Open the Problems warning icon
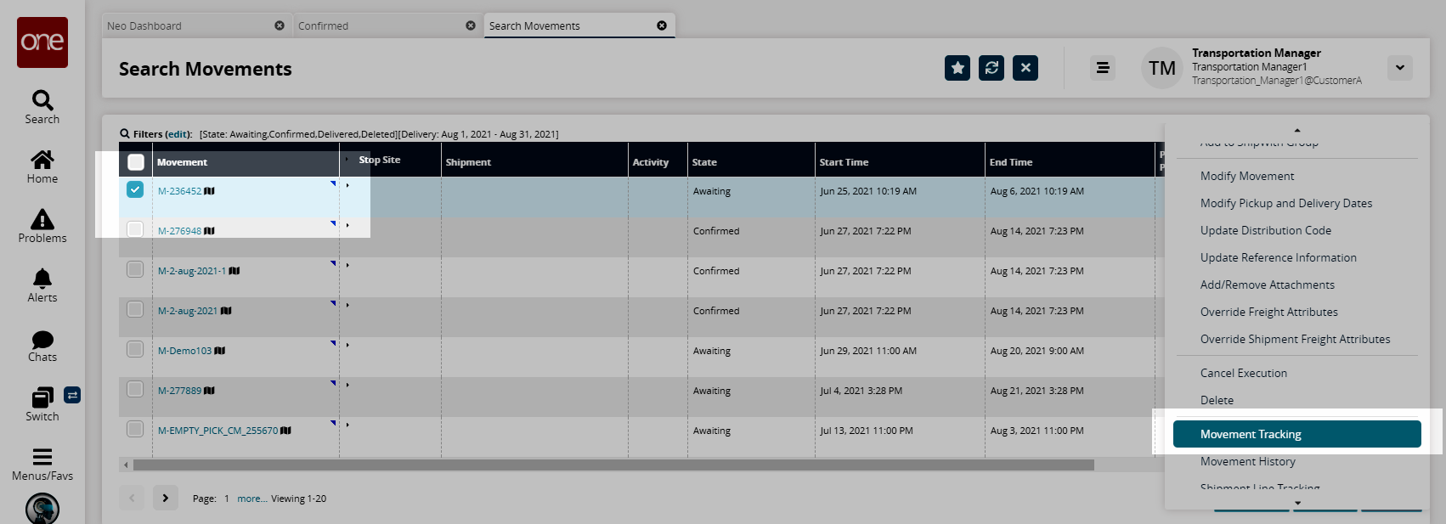This screenshot has height=524, width=1446. (42, 220)
